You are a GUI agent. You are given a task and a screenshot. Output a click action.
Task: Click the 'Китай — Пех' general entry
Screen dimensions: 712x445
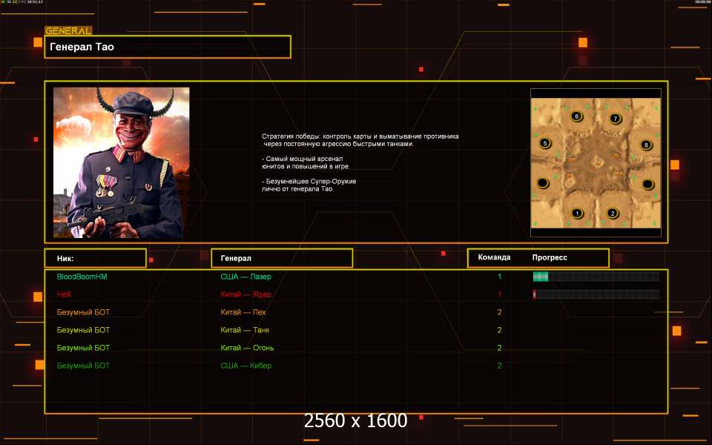point(243,312)
